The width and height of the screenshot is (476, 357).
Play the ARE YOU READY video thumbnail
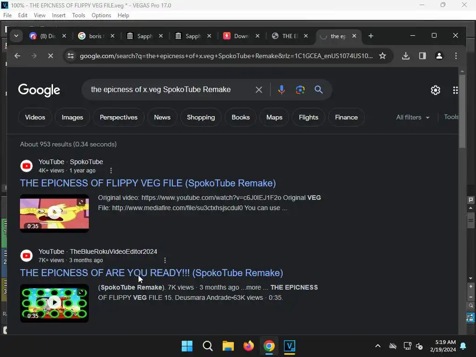click(x=54, y=303)
